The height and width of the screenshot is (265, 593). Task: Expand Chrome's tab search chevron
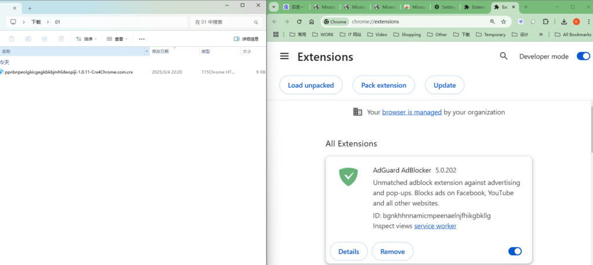pyautogui.click(x=274, y=7)
